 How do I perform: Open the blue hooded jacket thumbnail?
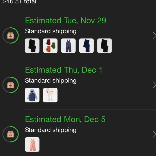pyautogui.click(x=32, y=95)
